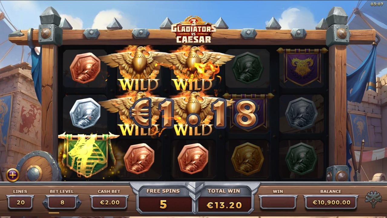Click the empty Win display box

click(x=277, y=202)
